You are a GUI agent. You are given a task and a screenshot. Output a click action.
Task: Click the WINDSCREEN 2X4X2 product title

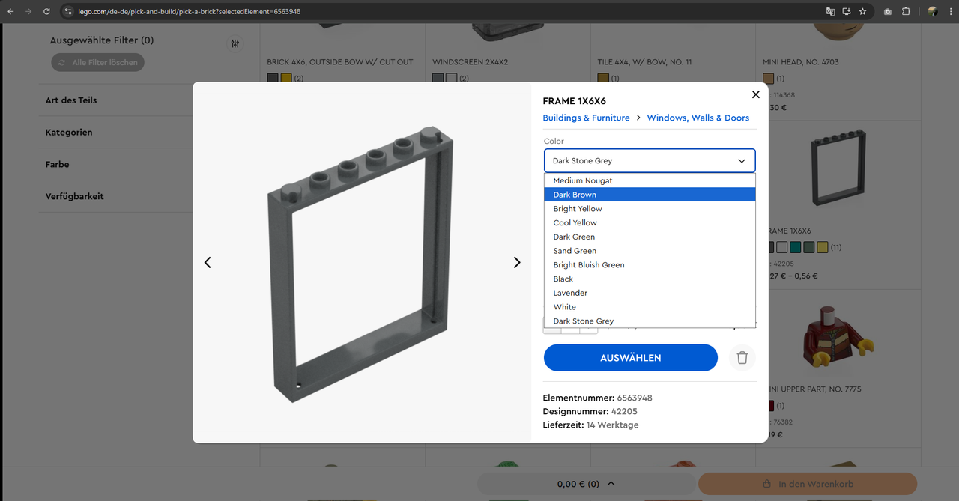(470, 62)
